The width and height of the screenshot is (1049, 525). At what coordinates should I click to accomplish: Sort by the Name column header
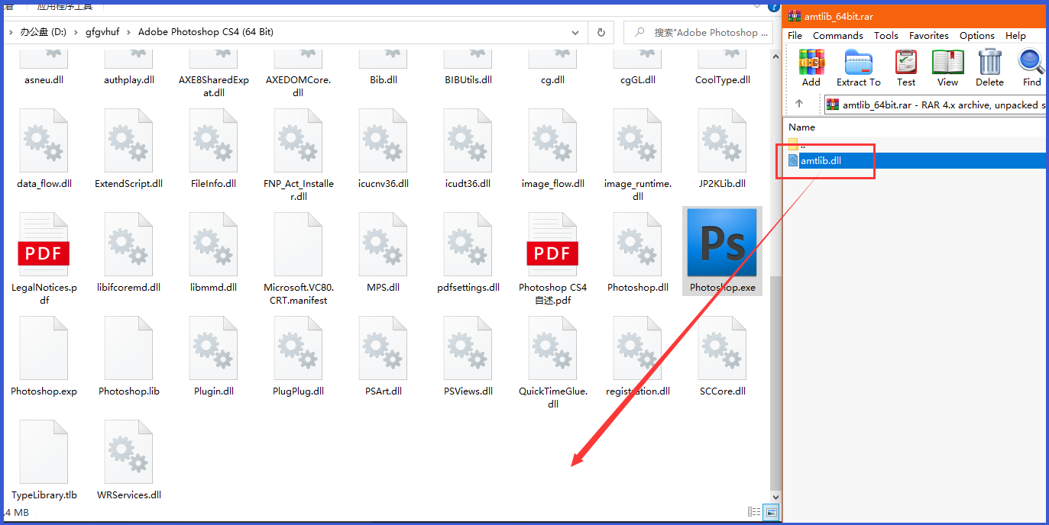pos(801,127)
